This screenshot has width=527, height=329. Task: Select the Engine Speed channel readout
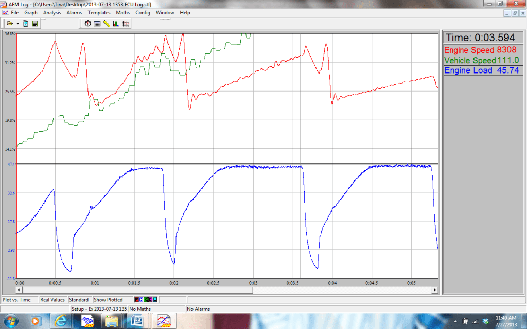pyautogui.click(x=483, y=50)
